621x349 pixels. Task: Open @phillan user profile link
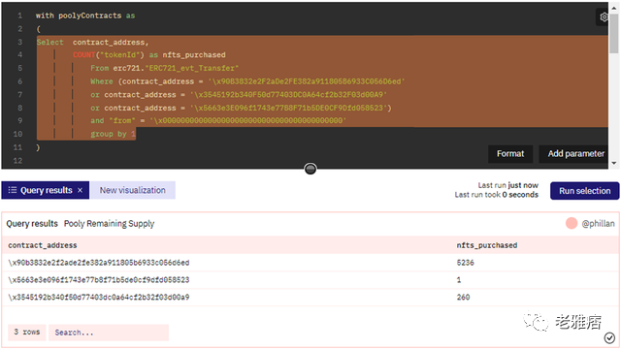[598, 224]
